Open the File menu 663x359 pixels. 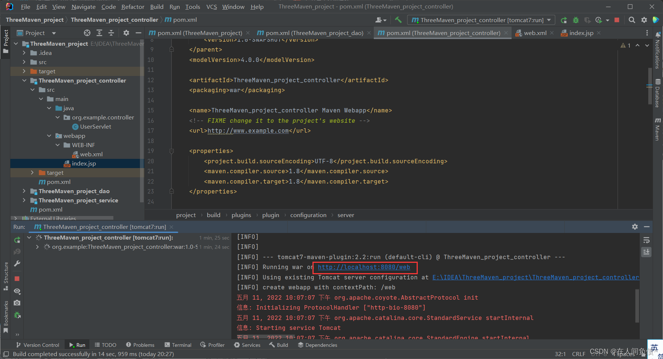pos(25,7)
